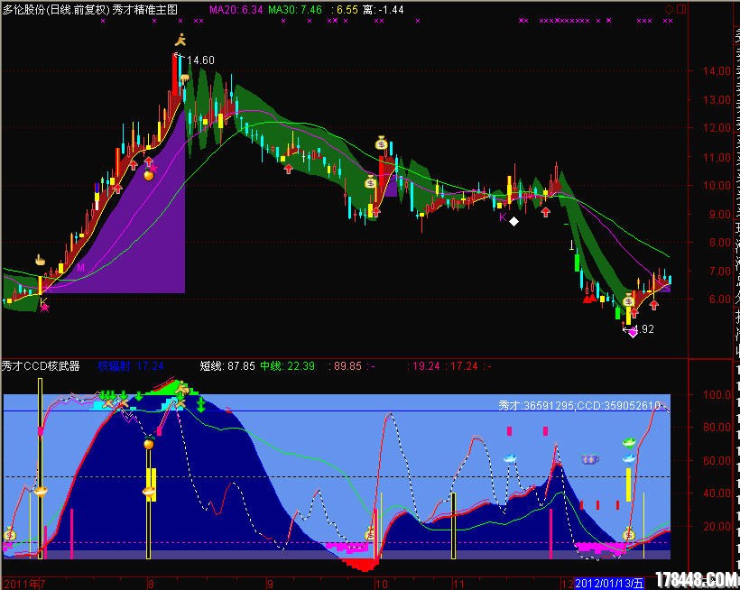
Task: Click the magenta M label on purple area
Action: pos(80,267)
